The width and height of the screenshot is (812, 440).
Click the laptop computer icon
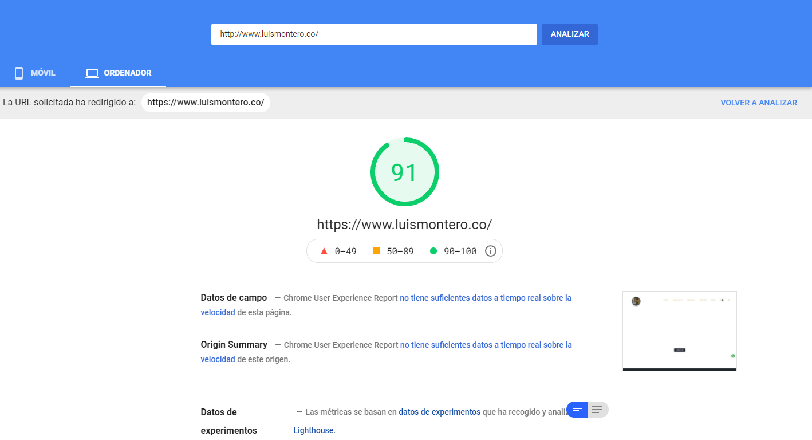92,73
